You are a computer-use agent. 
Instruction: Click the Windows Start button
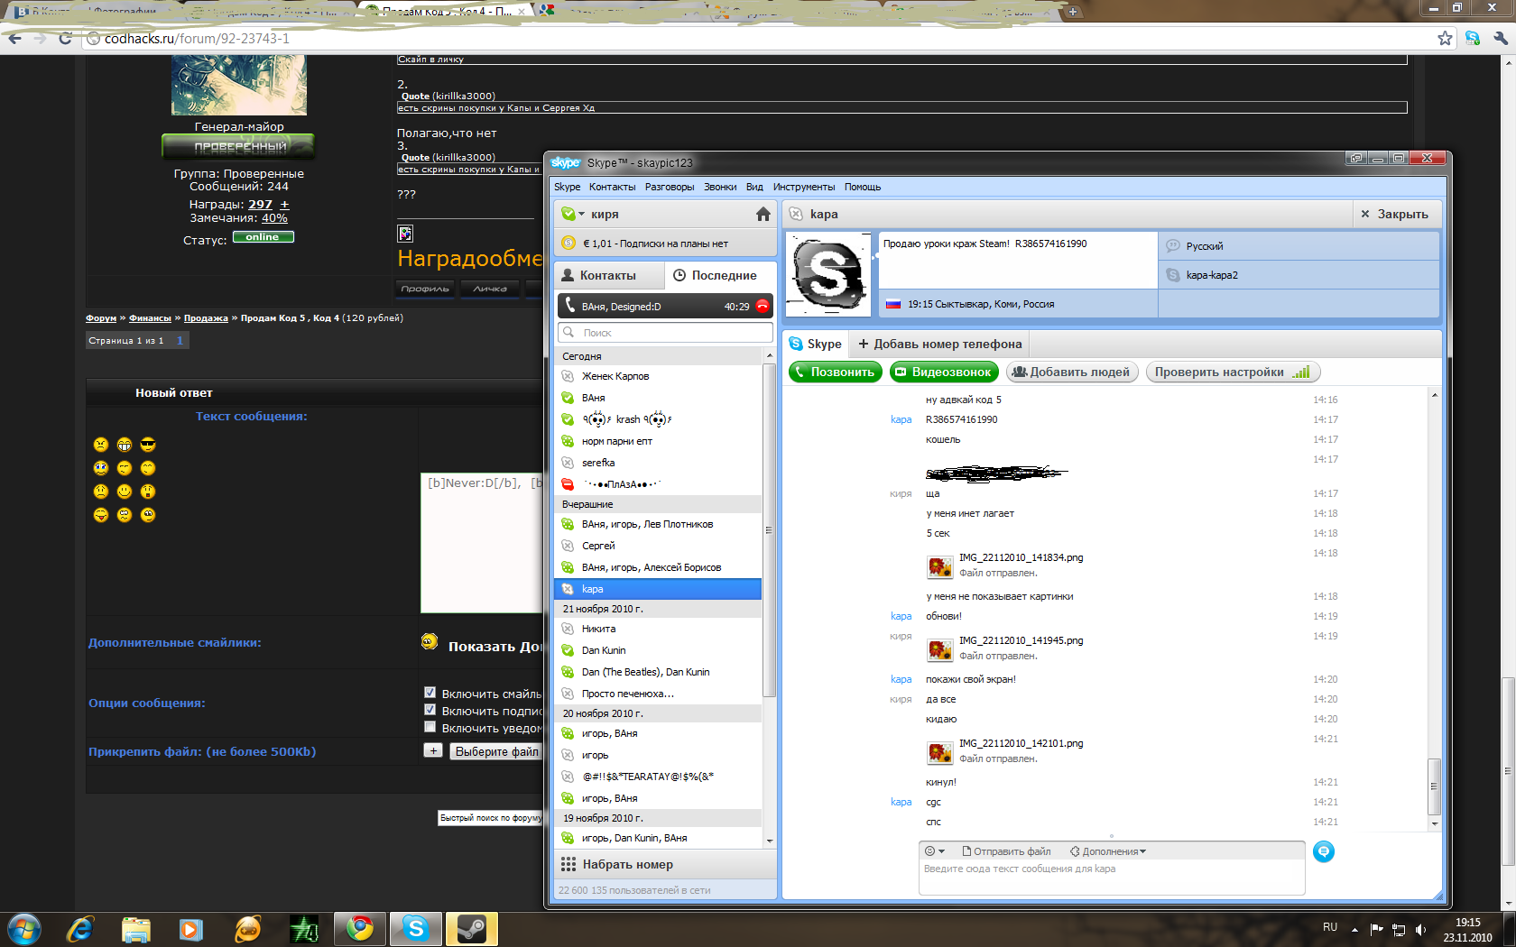[x=23, y=928]
